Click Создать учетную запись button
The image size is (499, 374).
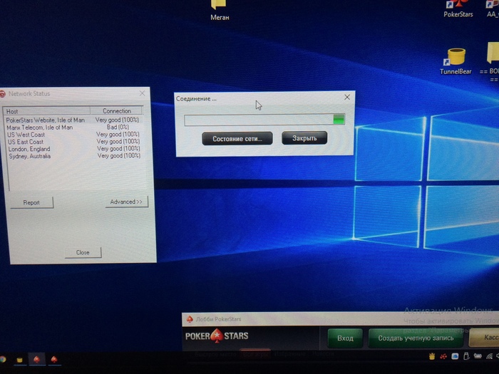(x=416, y=338)
